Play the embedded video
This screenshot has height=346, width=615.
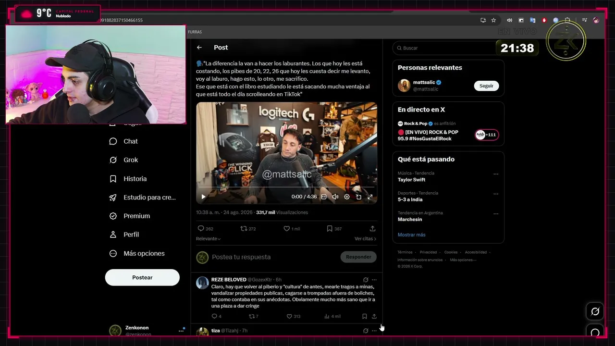203,197
